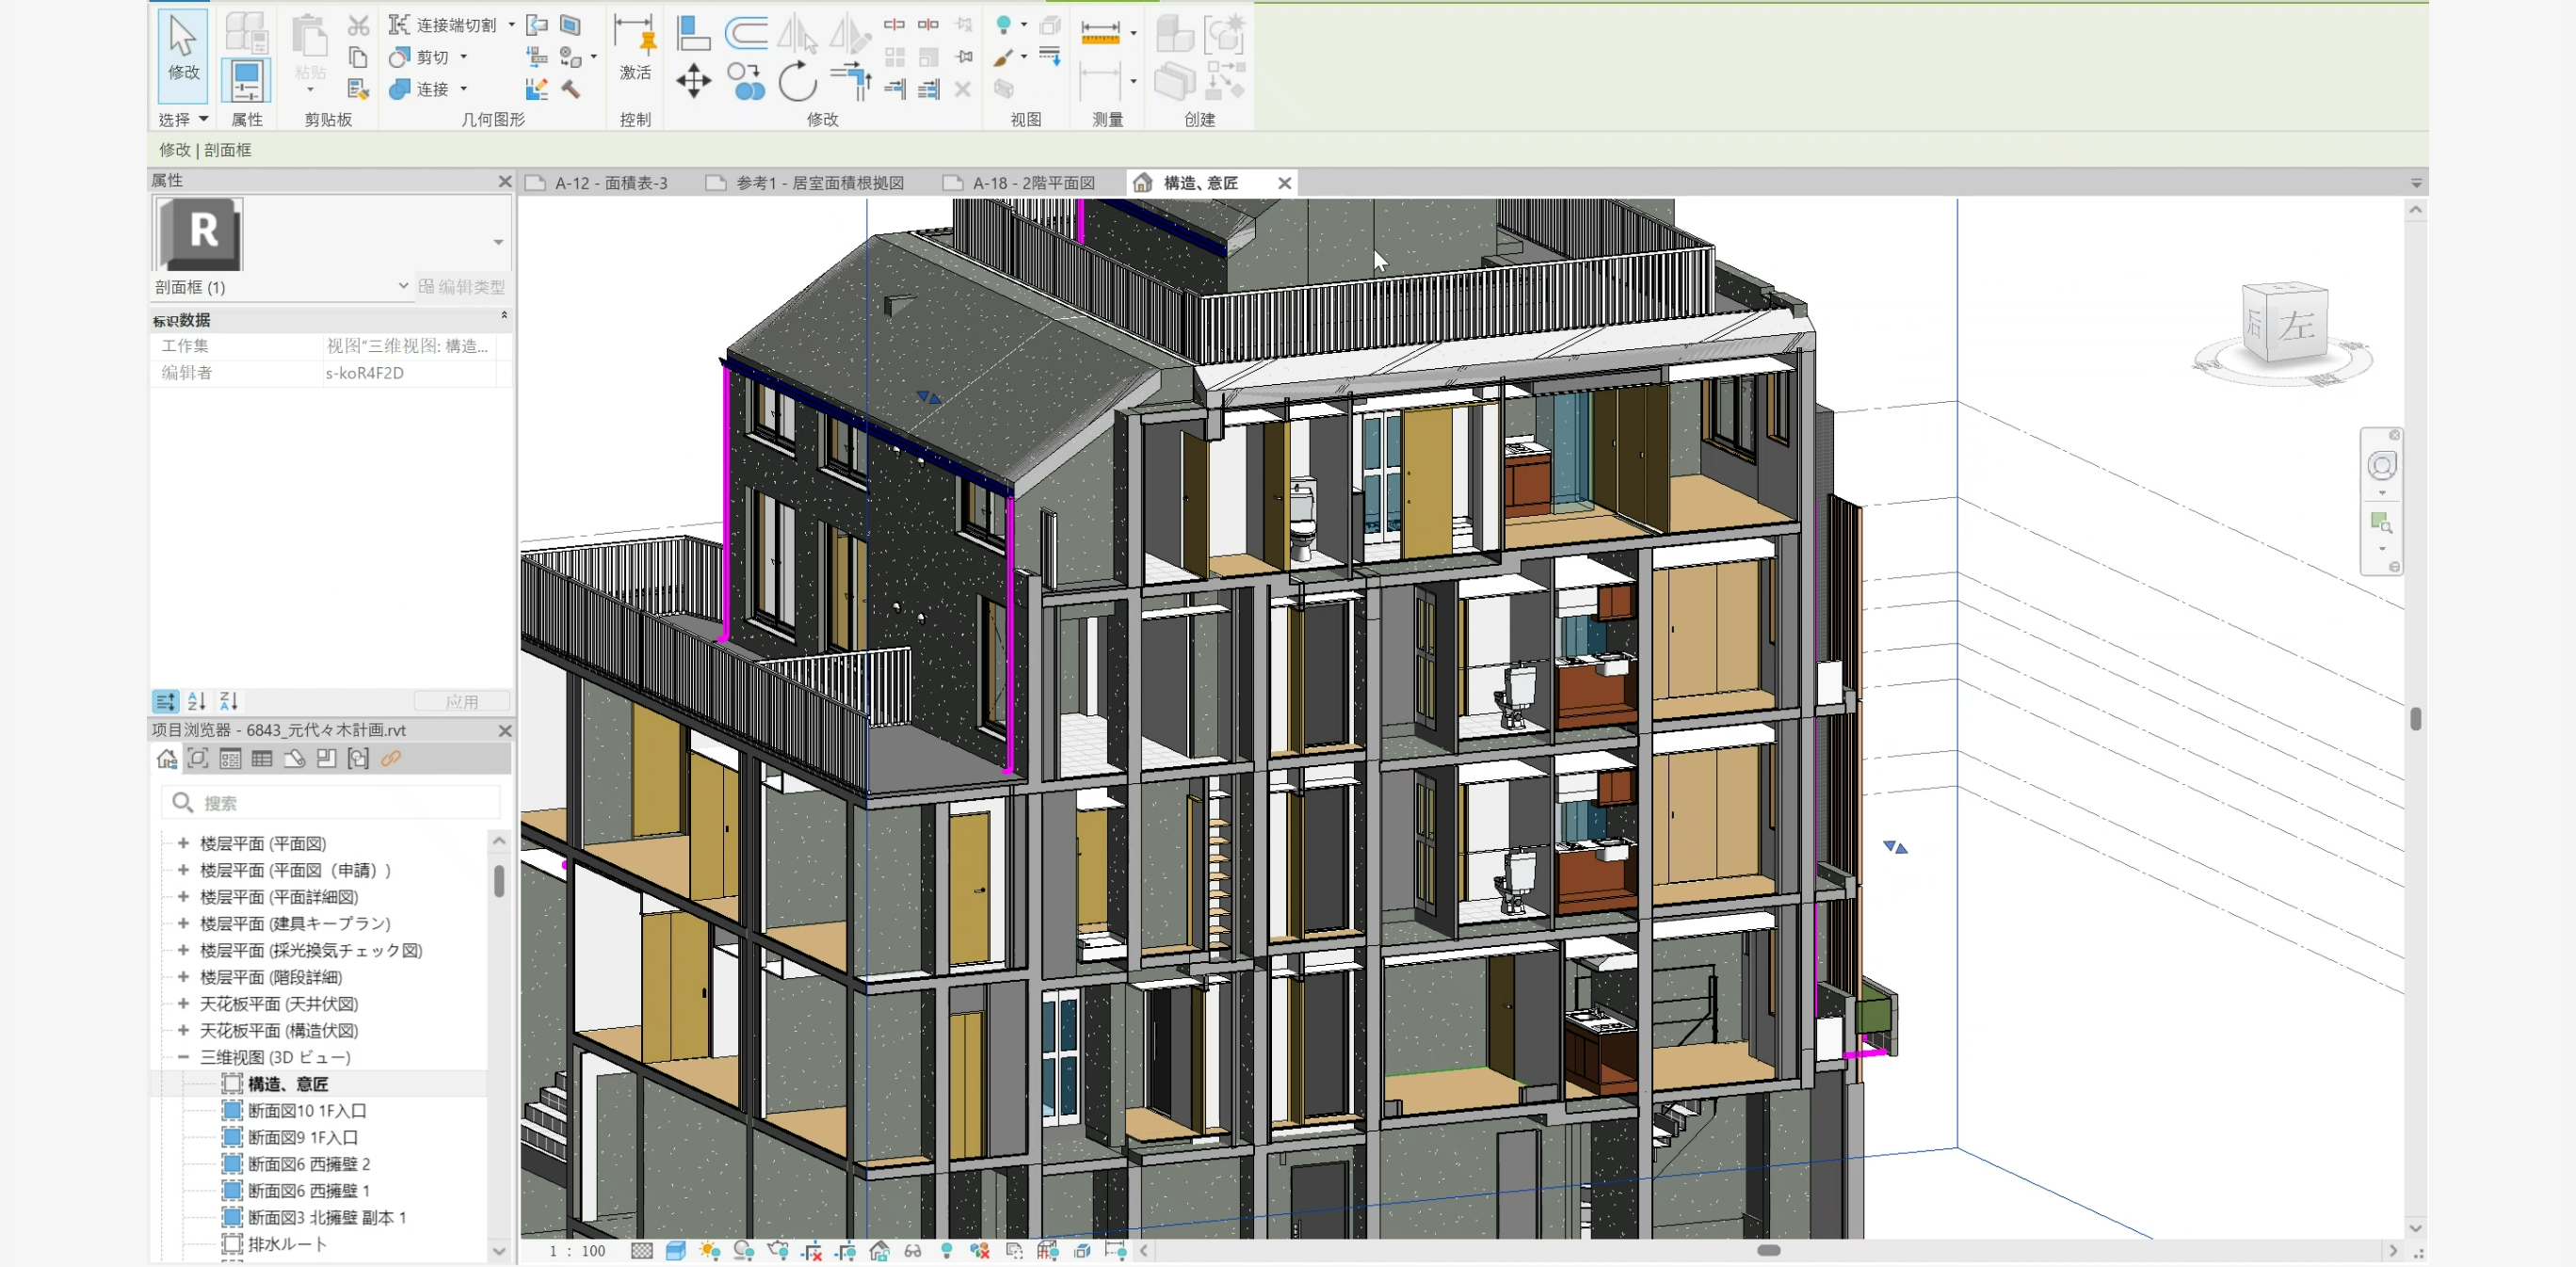This screenshot has height=1267, width=2576.
Task: Collapse the 三维视图 (3D ビュー) tree node
Action: point(183,1057)
